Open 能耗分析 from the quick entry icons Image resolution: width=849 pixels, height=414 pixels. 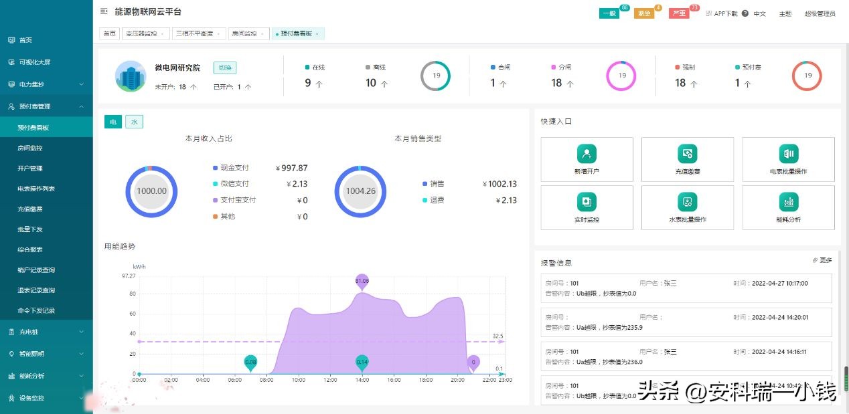(788, 202)
